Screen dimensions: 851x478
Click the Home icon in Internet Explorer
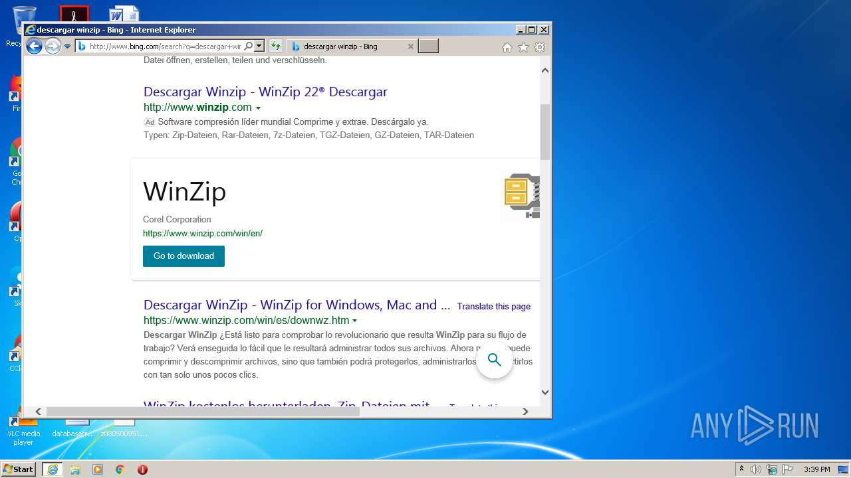tap(507, 47)
